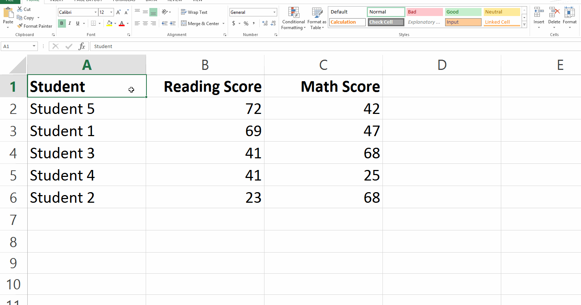Expand the cell Styles gallery More arrow

click(524, 25)
